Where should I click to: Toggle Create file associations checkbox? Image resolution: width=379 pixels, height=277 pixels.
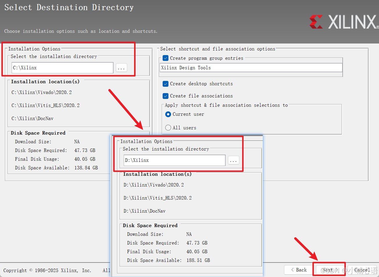coord(166,96)
